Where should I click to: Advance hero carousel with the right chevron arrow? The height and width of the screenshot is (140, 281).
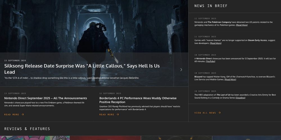tap(181, 70)
